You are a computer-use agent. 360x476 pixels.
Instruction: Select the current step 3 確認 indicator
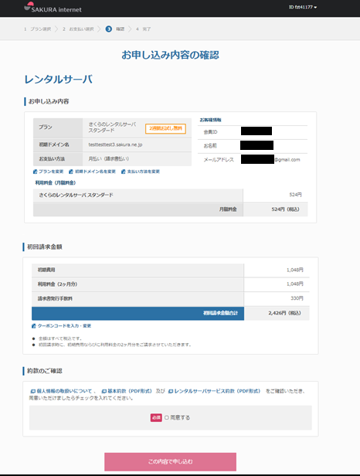pyautogui.click(x=115, y=29)
